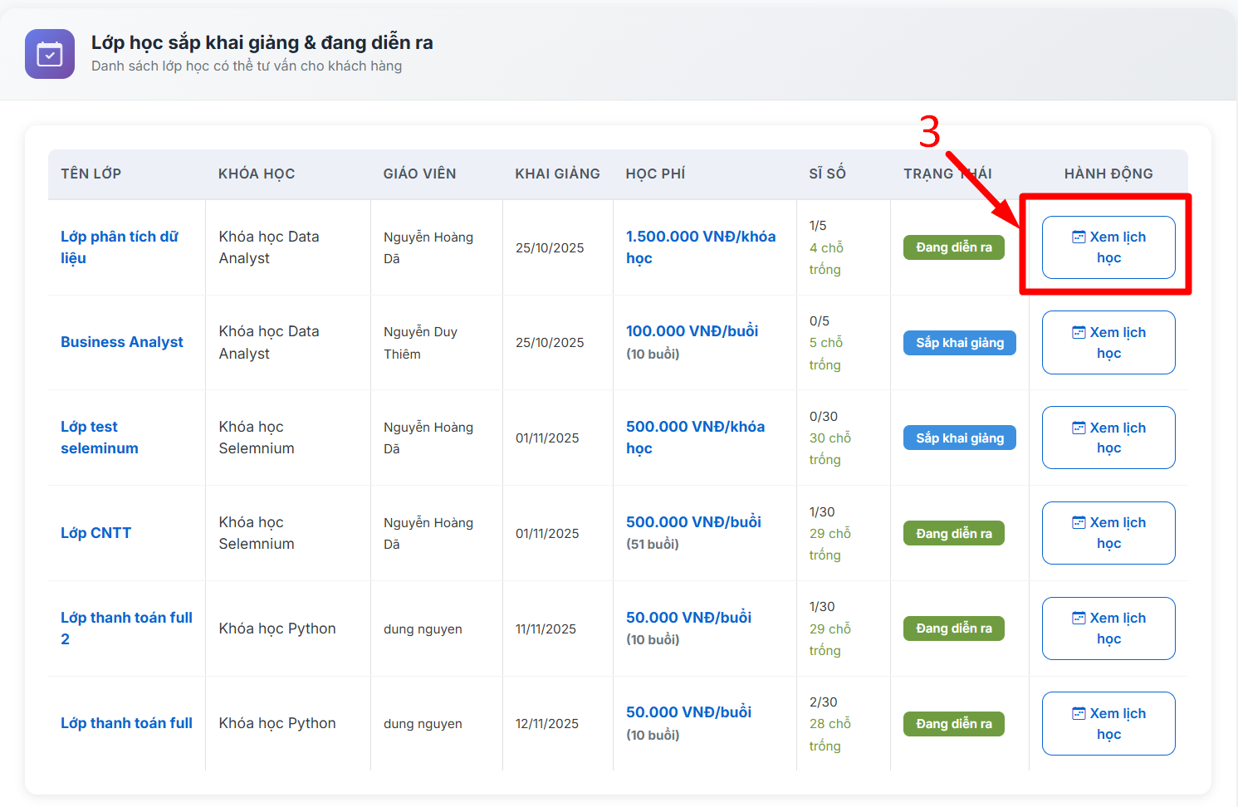Open the Business Analyst class link
Viewport: 1238px width, 807px height.
coord(122,342)
